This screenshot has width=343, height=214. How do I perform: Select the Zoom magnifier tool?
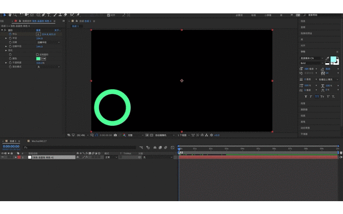point(15,15)
